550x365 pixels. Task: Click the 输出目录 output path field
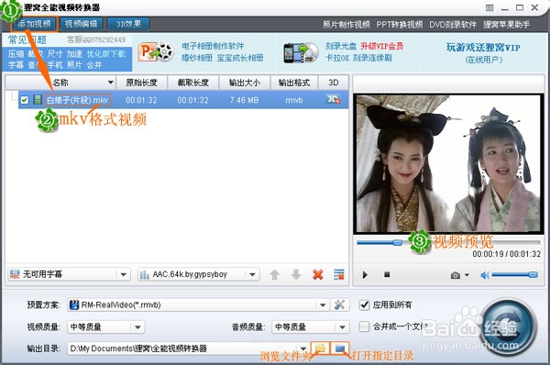pos(188,348)
